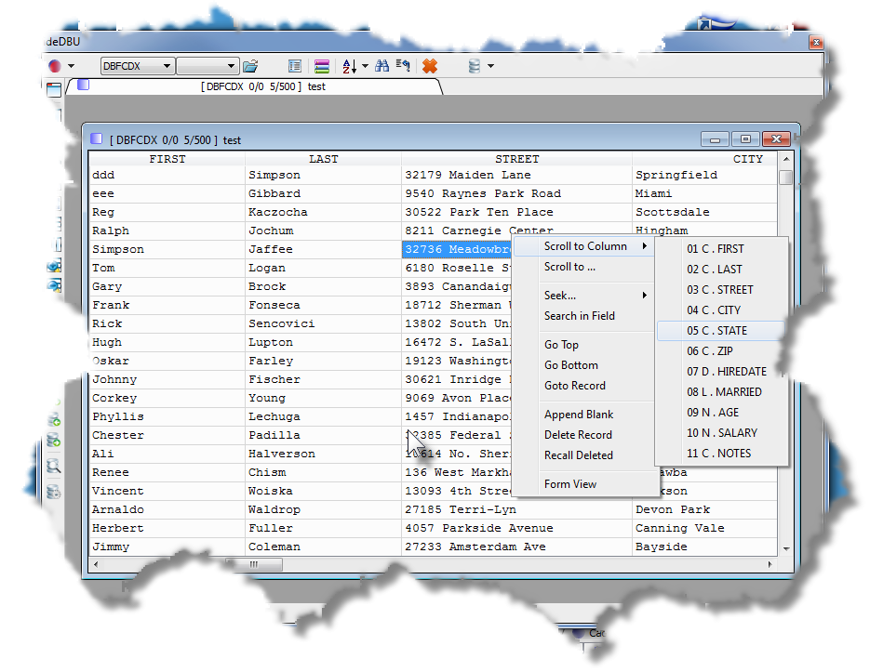Select '05 C . STATE' in submenu

click(716, 331)
